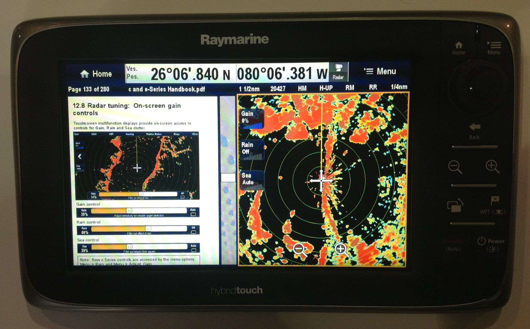
Task: Click the Gain control slider in handbook
Action: [x=138, y=211]
